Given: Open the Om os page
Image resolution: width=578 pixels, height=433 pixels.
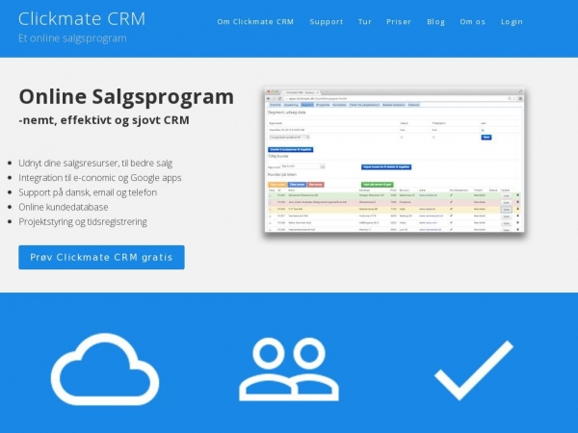Looking at the screenshot, I should click(x=473, y=22).
